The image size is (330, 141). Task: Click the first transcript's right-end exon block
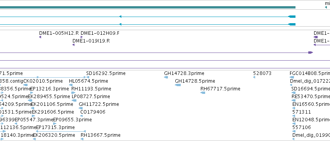point(292,17)
